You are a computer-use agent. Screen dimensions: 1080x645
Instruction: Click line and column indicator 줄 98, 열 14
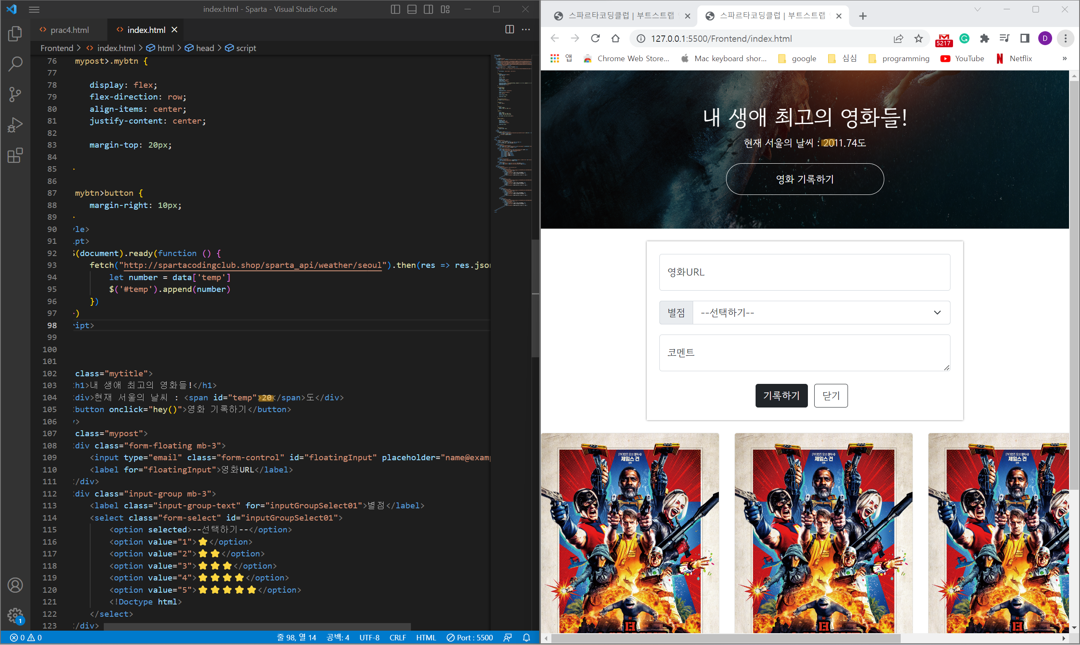[x=297, y=637]
